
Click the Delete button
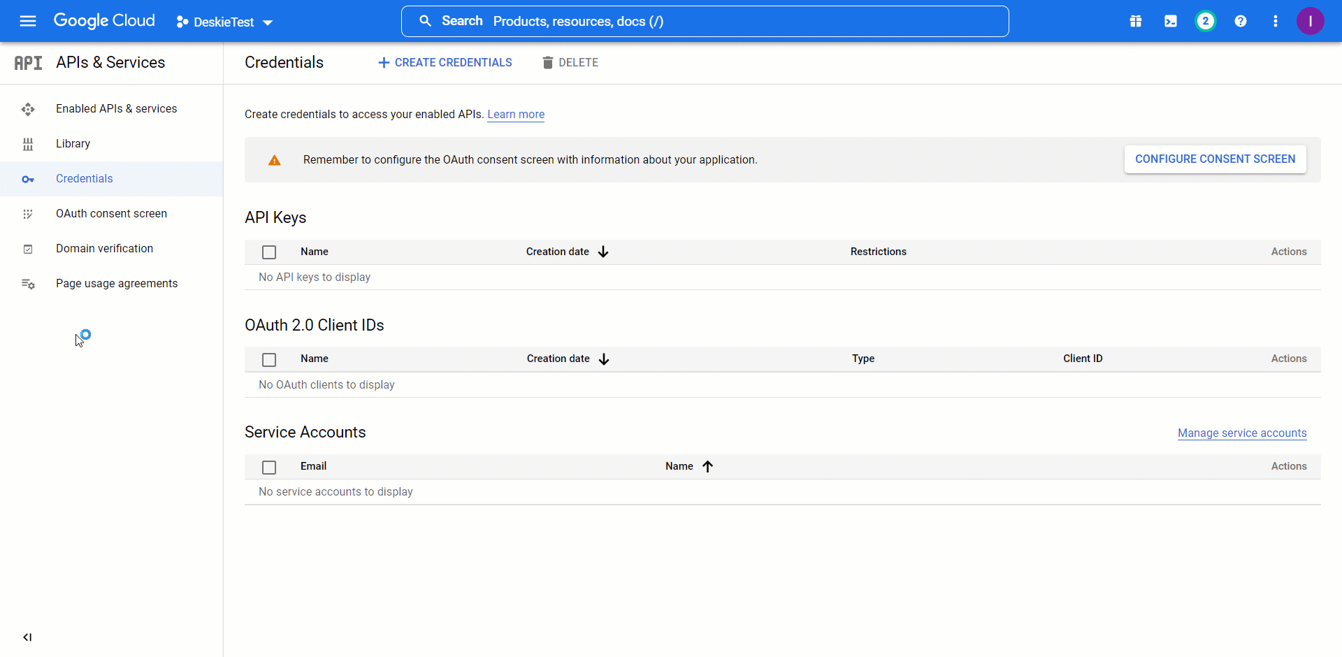pos(570,62)
